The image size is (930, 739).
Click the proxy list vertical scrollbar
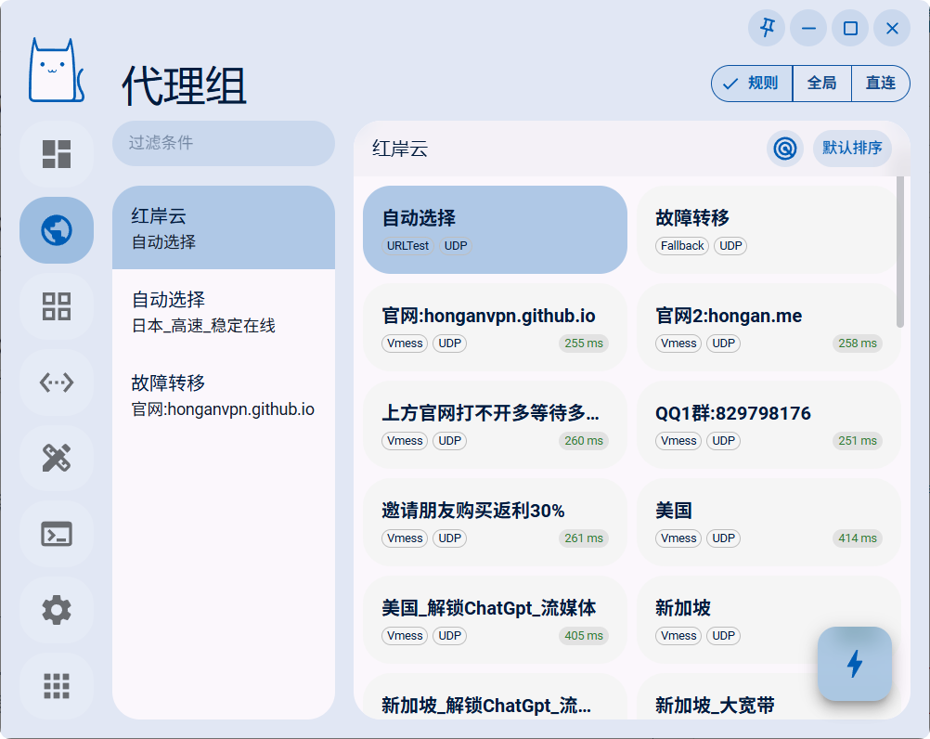coord(900,253)
